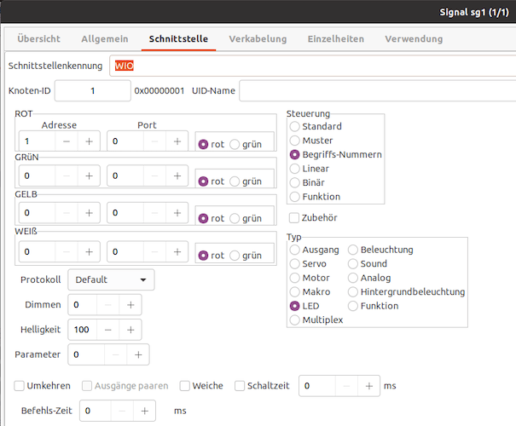The width and height of the screenshot is (516, 426).
Task: Go to the Einzelheiten tab
Action: tap(335, 39)
